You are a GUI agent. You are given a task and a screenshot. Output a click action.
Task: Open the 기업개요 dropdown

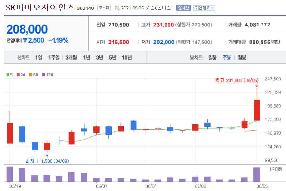coord(204,8)
